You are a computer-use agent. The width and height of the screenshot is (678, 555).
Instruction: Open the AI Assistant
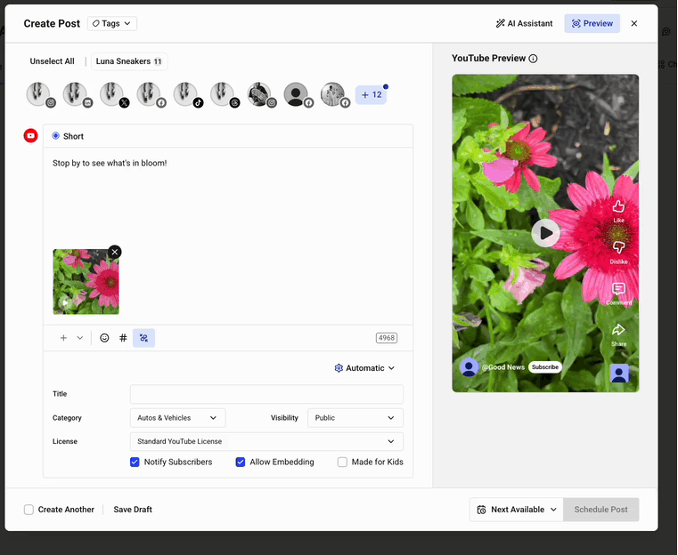coord(524,23)
